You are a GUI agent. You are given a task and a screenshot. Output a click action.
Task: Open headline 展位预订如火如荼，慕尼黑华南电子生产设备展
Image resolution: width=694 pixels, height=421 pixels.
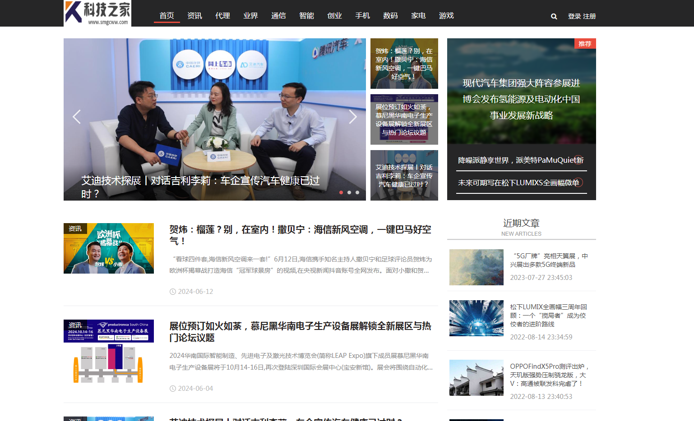pos(301,332)
